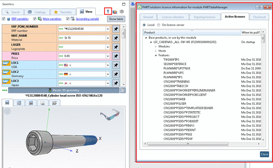Open the gear settings icon in Seamless

[122, 12]
